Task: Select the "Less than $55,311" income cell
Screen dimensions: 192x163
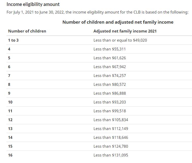Action: coord(110,49)
